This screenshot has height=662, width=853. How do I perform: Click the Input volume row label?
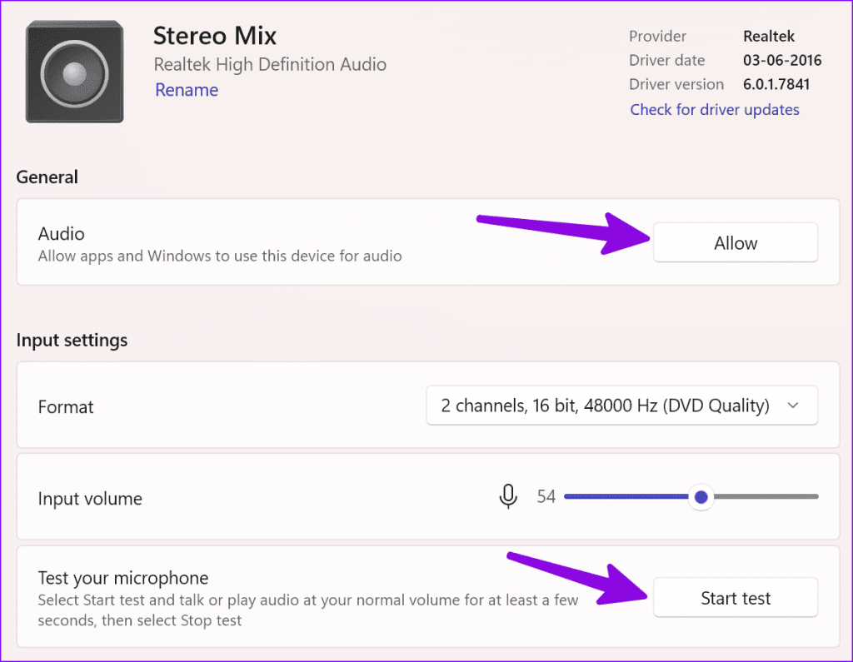(90, 499)
